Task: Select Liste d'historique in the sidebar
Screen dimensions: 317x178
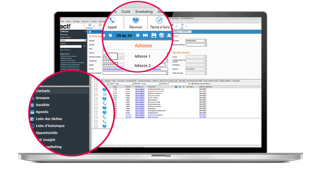Action: (x=50, y=126)
